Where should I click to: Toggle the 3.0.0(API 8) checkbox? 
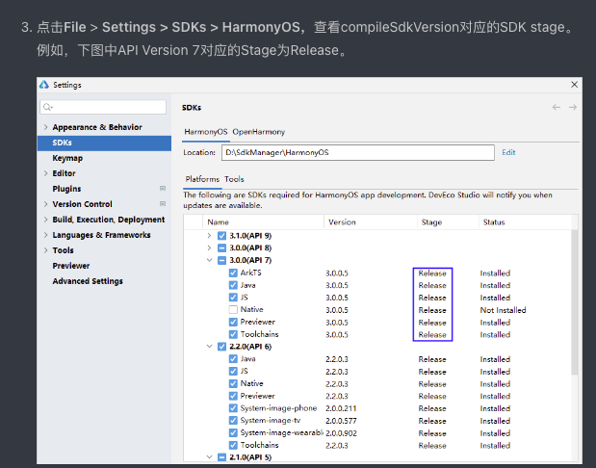point(222,247)
